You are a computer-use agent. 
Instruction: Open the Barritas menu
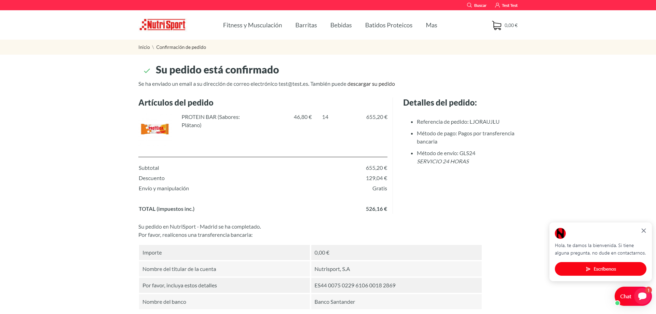click(x=306, y=25)
